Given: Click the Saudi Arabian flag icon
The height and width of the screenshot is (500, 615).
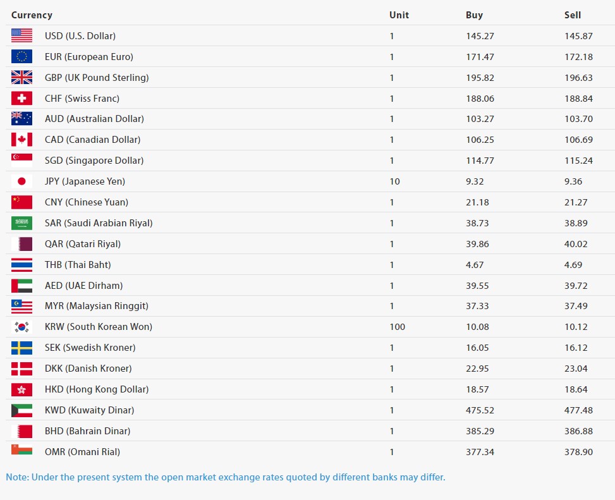Looking at the screenshot, I should [21, 223].
